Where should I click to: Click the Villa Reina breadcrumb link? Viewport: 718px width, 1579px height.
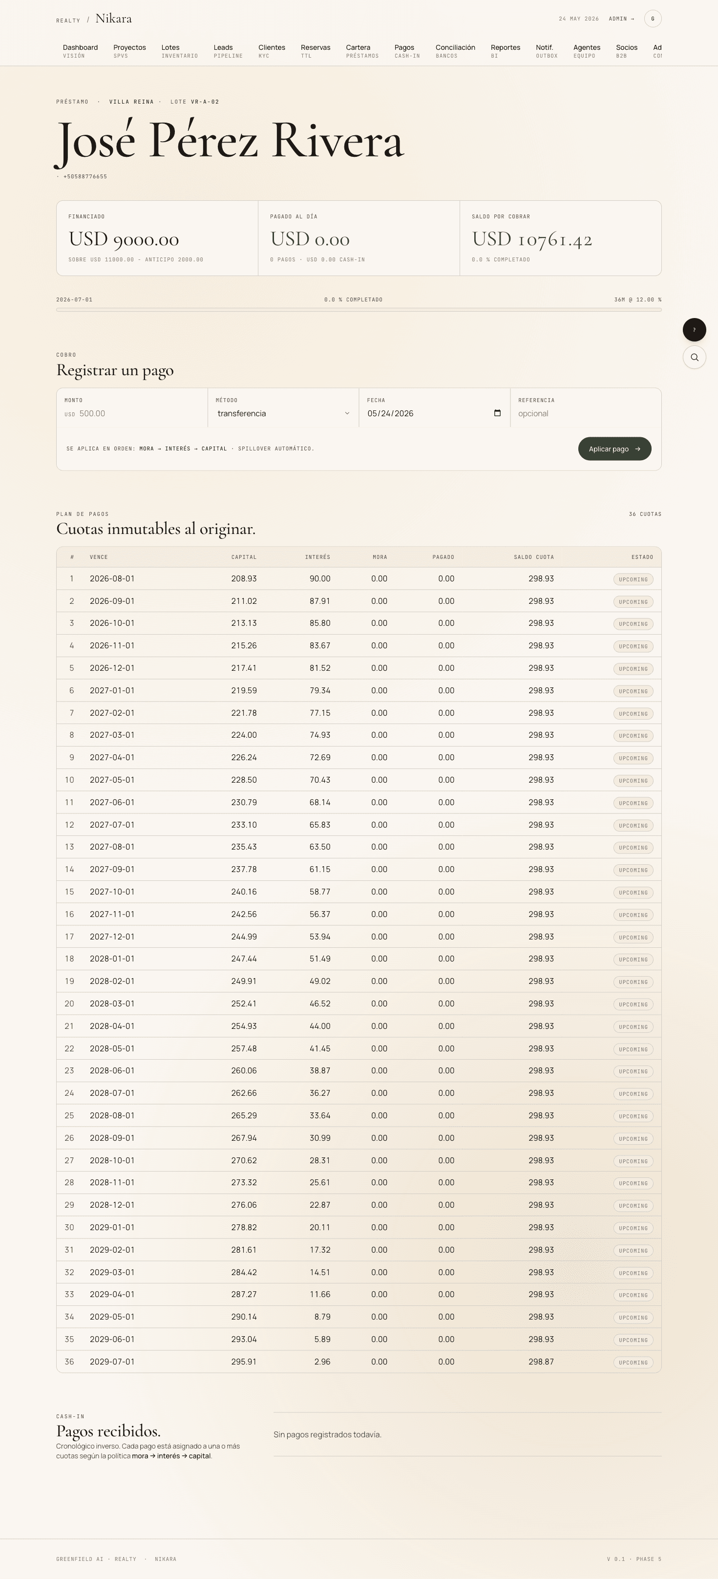[x=131, y=102]
